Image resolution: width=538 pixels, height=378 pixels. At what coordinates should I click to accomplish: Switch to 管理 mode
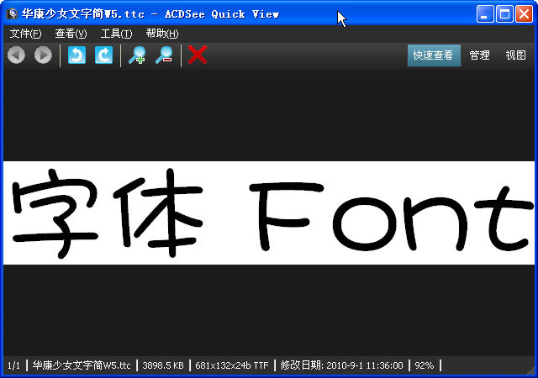click(479, 55)
